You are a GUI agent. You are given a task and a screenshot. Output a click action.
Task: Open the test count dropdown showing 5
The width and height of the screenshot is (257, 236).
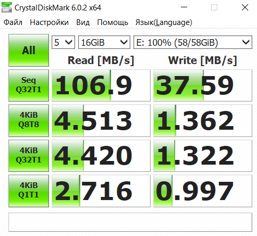pyautogui.click(x=63, y=42)
